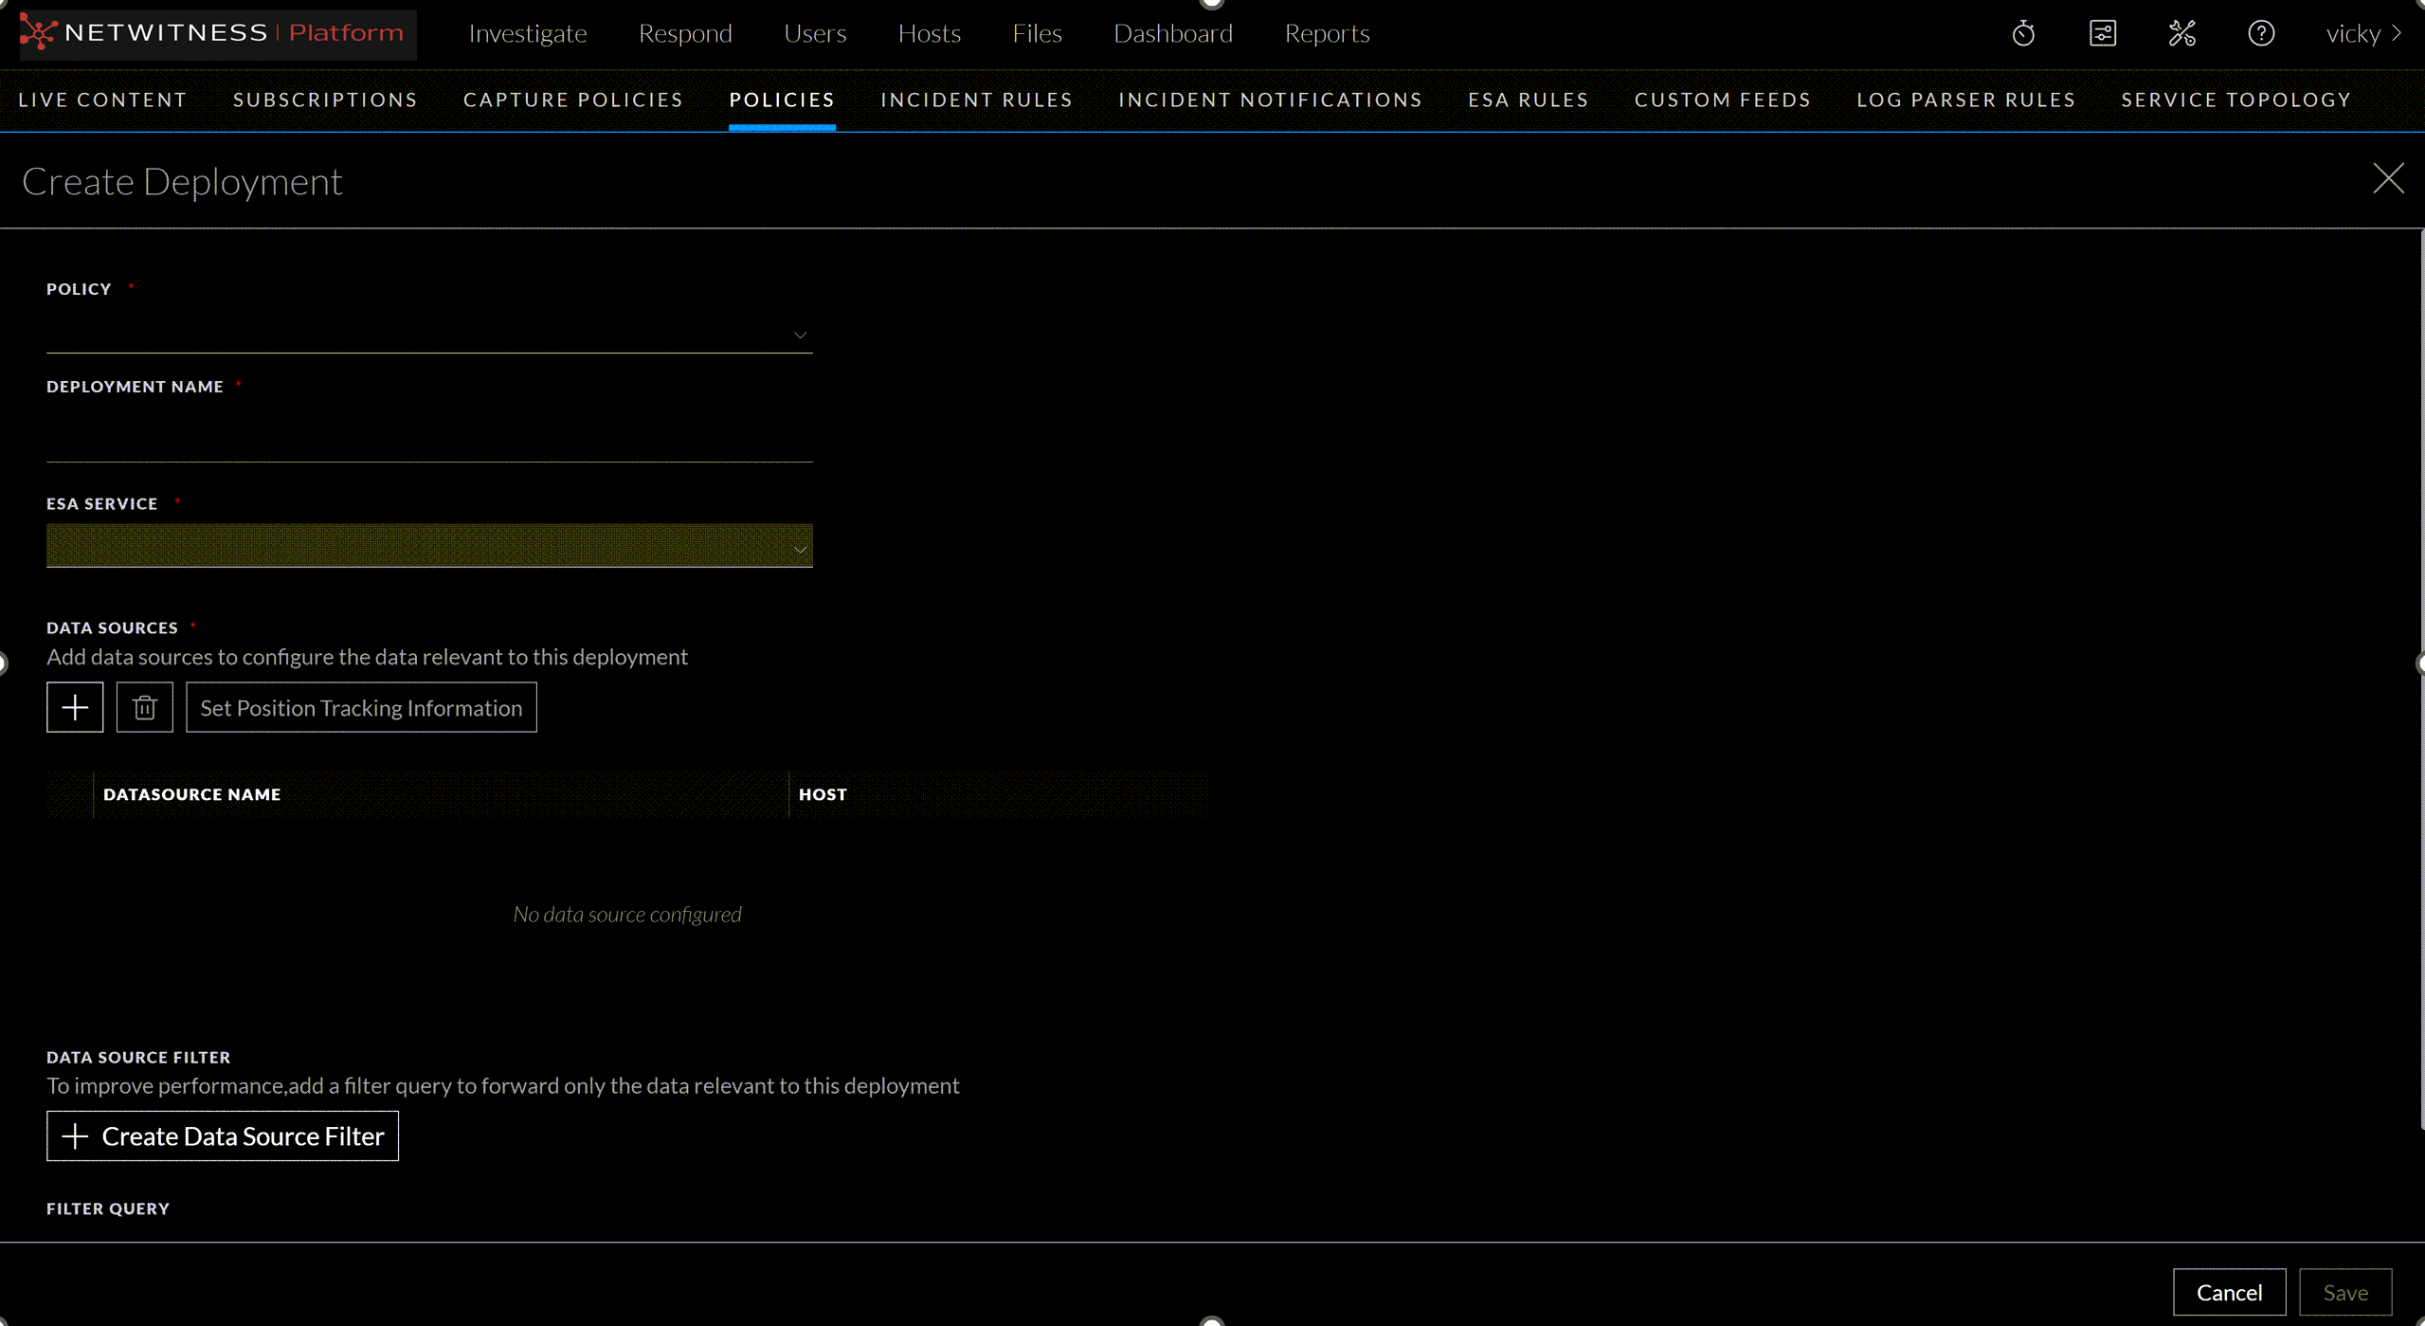Open the help question mark icon
This screenshot has width=2425, height=1326.
2261,33
